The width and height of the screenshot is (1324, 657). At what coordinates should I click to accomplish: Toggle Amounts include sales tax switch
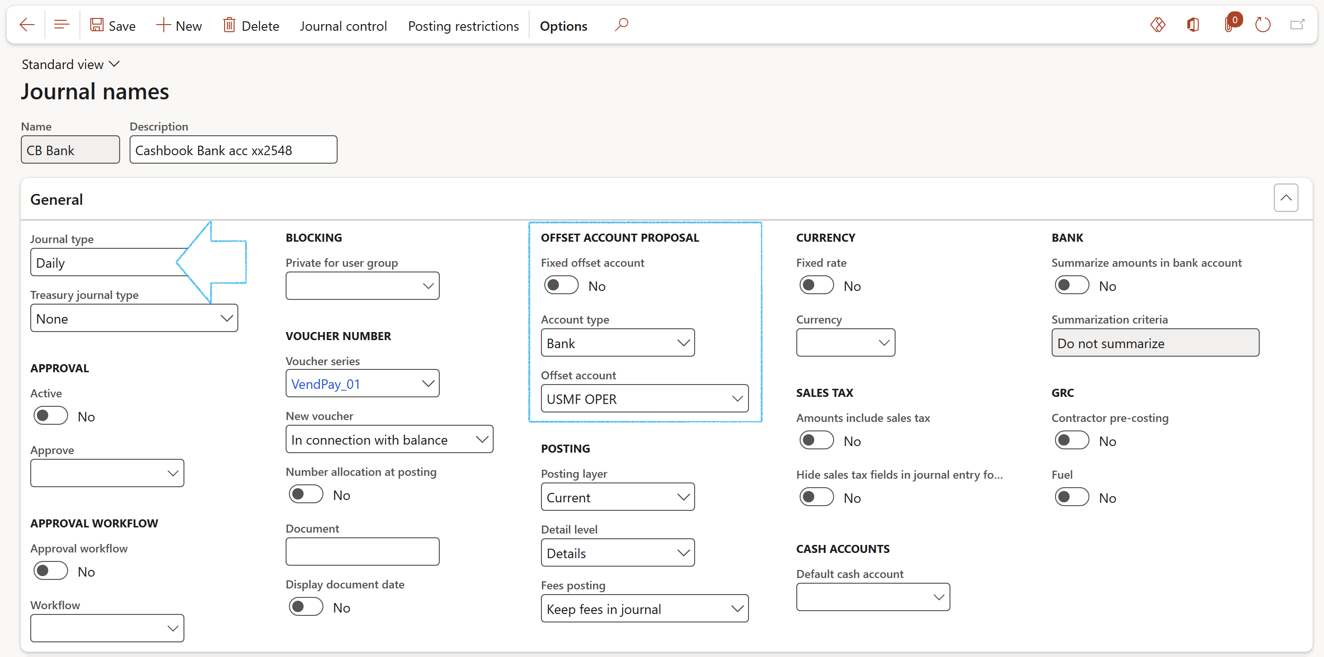pos(816,440)
